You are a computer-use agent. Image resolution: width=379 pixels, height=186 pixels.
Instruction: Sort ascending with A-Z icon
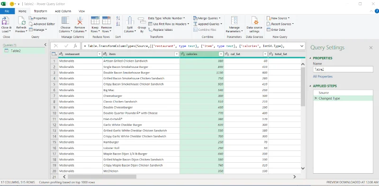(x=118, y=18)
